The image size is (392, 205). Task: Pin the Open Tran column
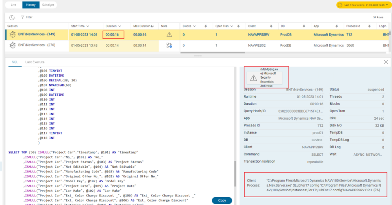[x=238, y=26]
